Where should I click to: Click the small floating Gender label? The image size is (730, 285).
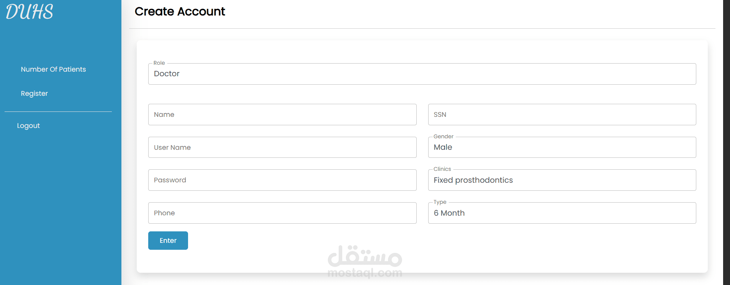tap(443, 136)
